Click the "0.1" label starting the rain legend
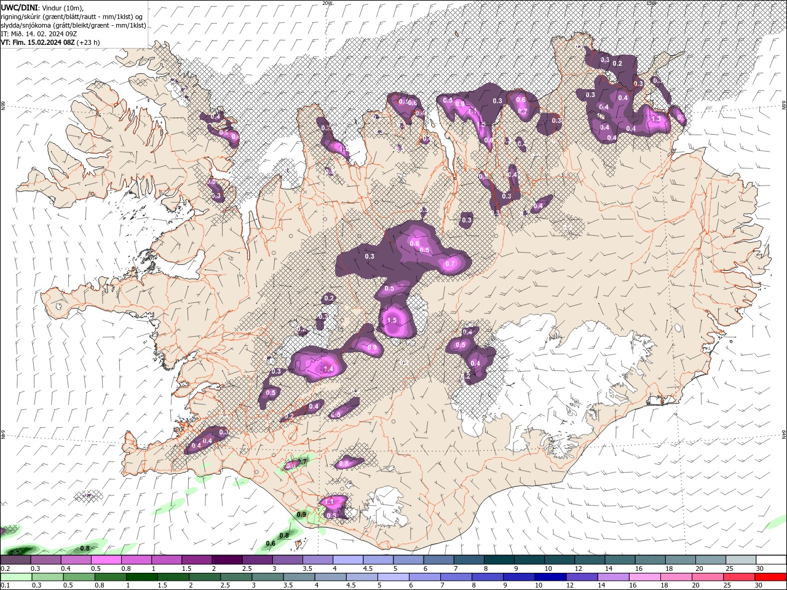The height and width of the screenshot is (590, 787). point(5,586)
